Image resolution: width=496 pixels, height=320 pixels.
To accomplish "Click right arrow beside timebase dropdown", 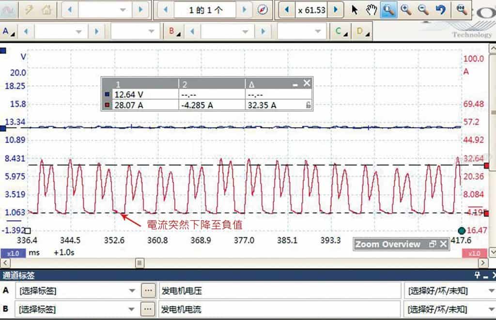I will point(140,10).
